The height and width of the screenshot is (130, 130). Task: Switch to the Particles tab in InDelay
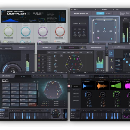click(x=82, y=48)
